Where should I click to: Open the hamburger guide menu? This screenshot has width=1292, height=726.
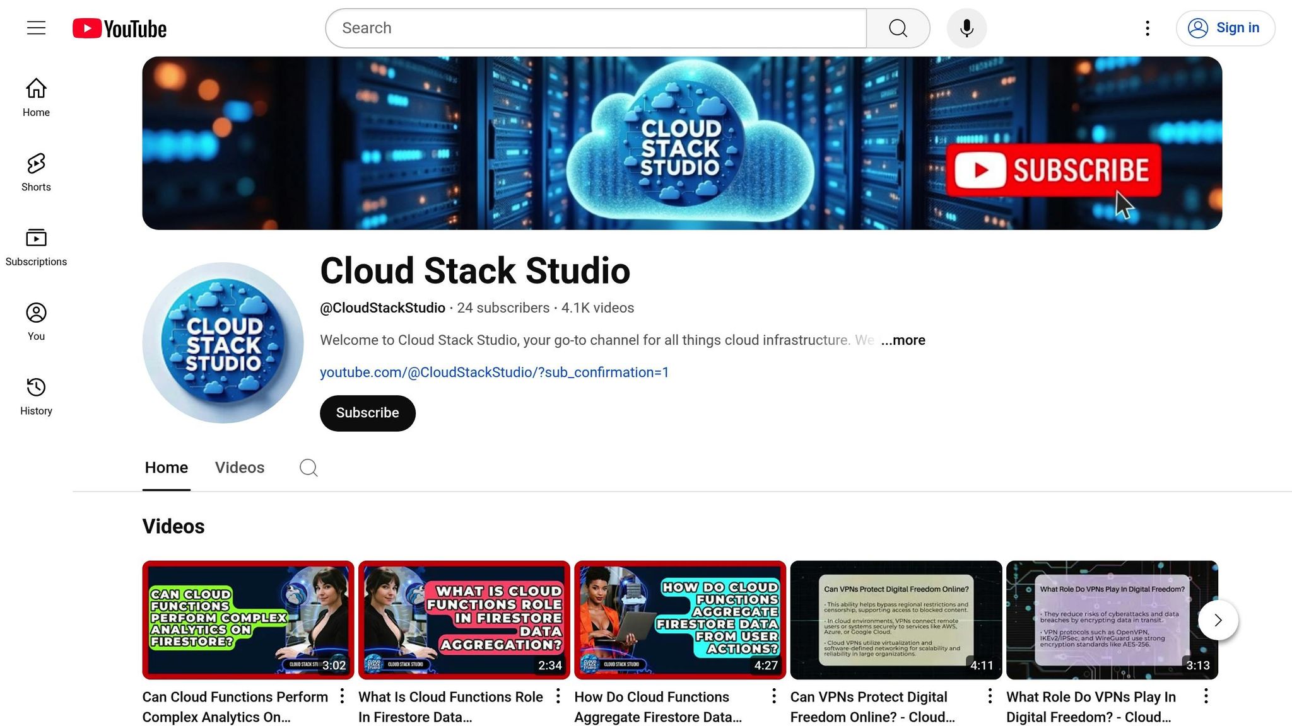click(x=36, y=28)
